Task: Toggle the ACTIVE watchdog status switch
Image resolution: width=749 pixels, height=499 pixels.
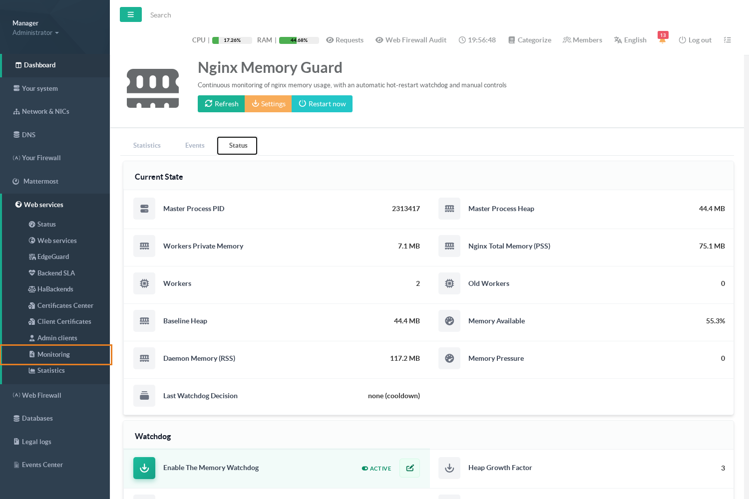Action: click(376, 469)
